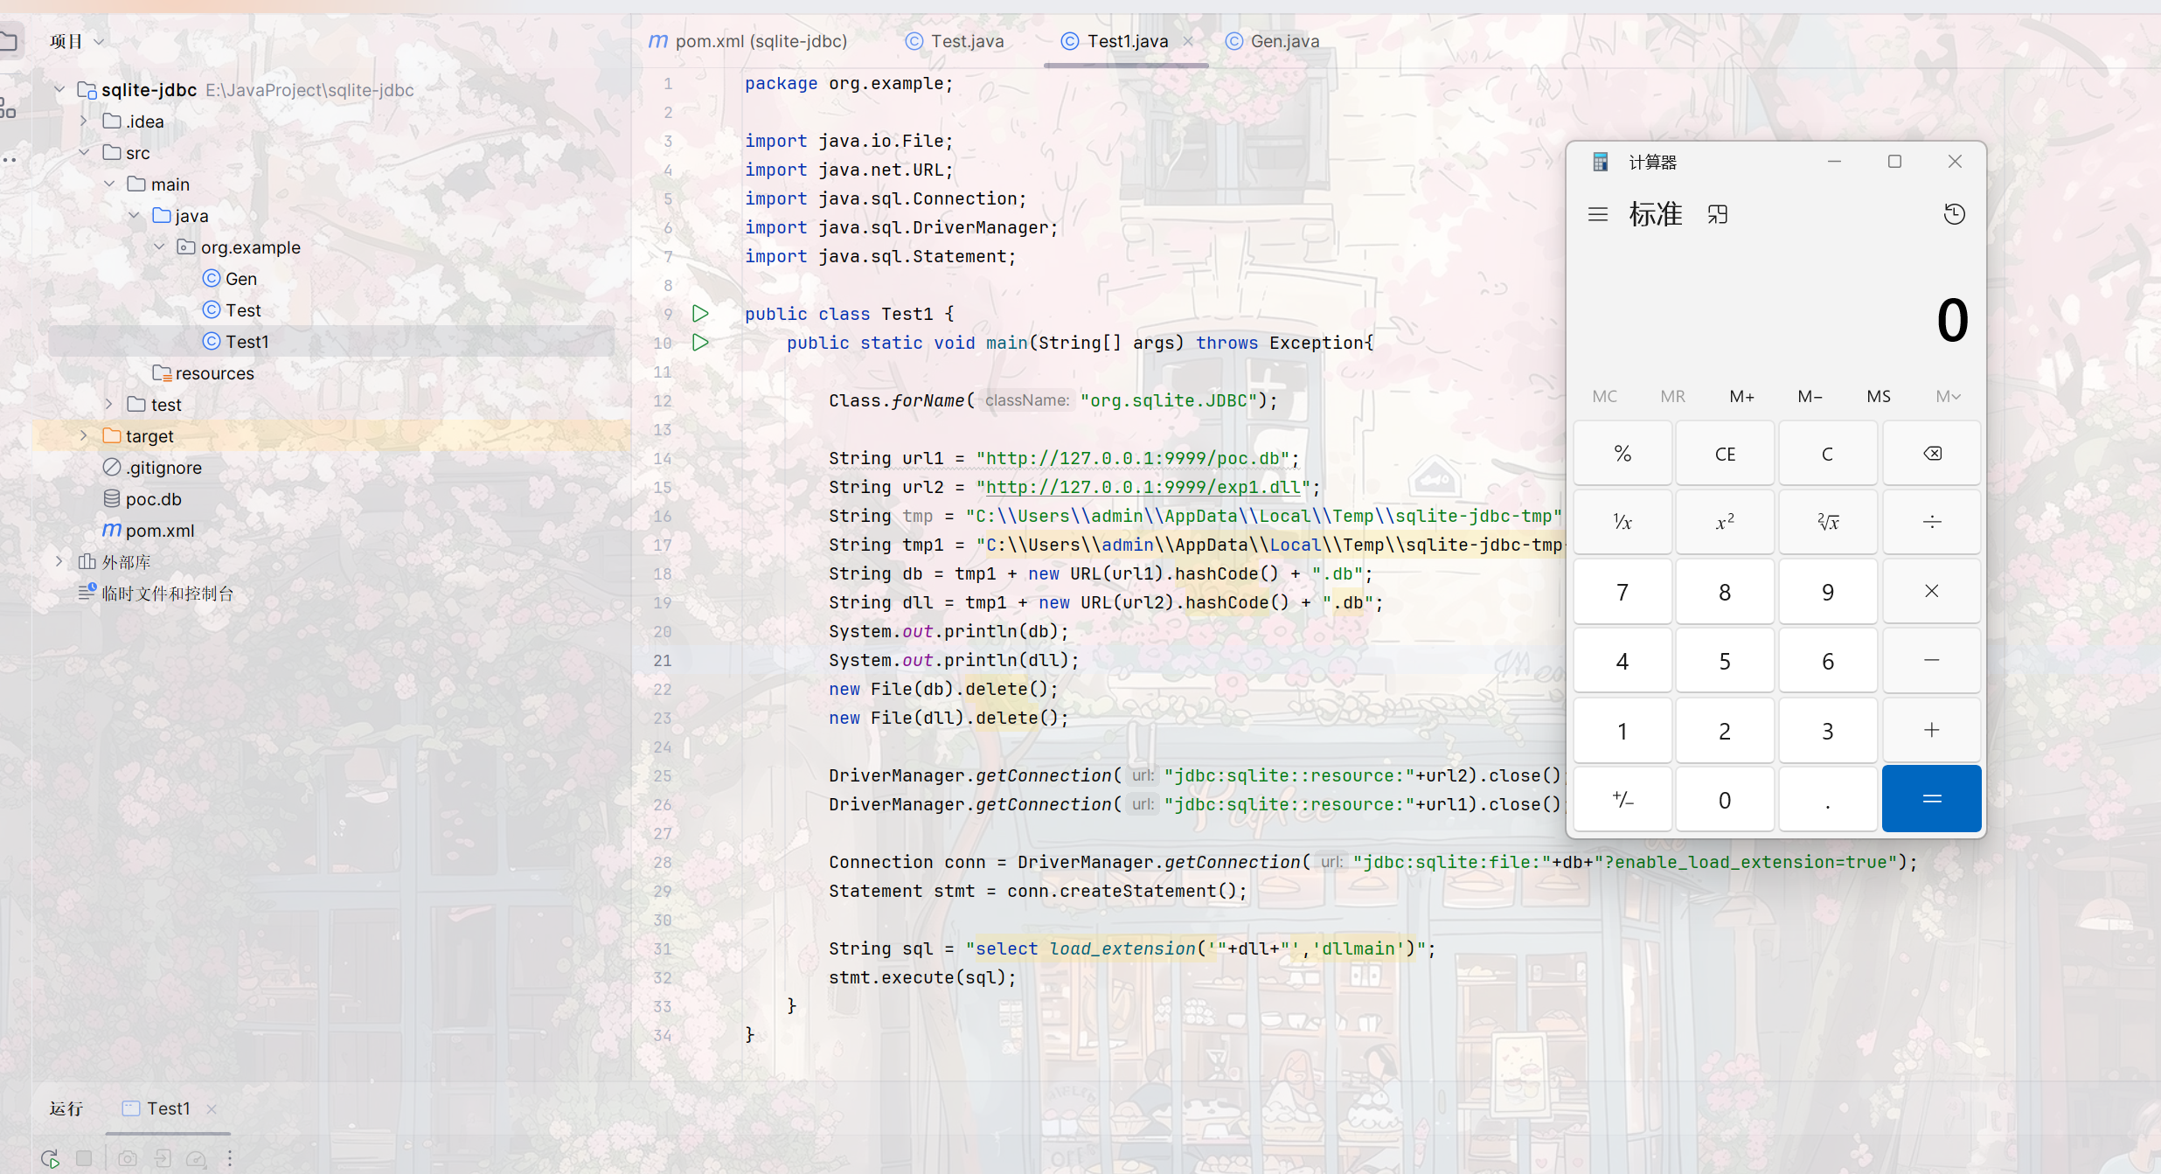Collapse the main folder
Image resolution: width=2161 pixels, height=1174 pixels.
pyautogui.click(x=109, y=184)
